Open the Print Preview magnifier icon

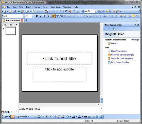click(33, 11)
